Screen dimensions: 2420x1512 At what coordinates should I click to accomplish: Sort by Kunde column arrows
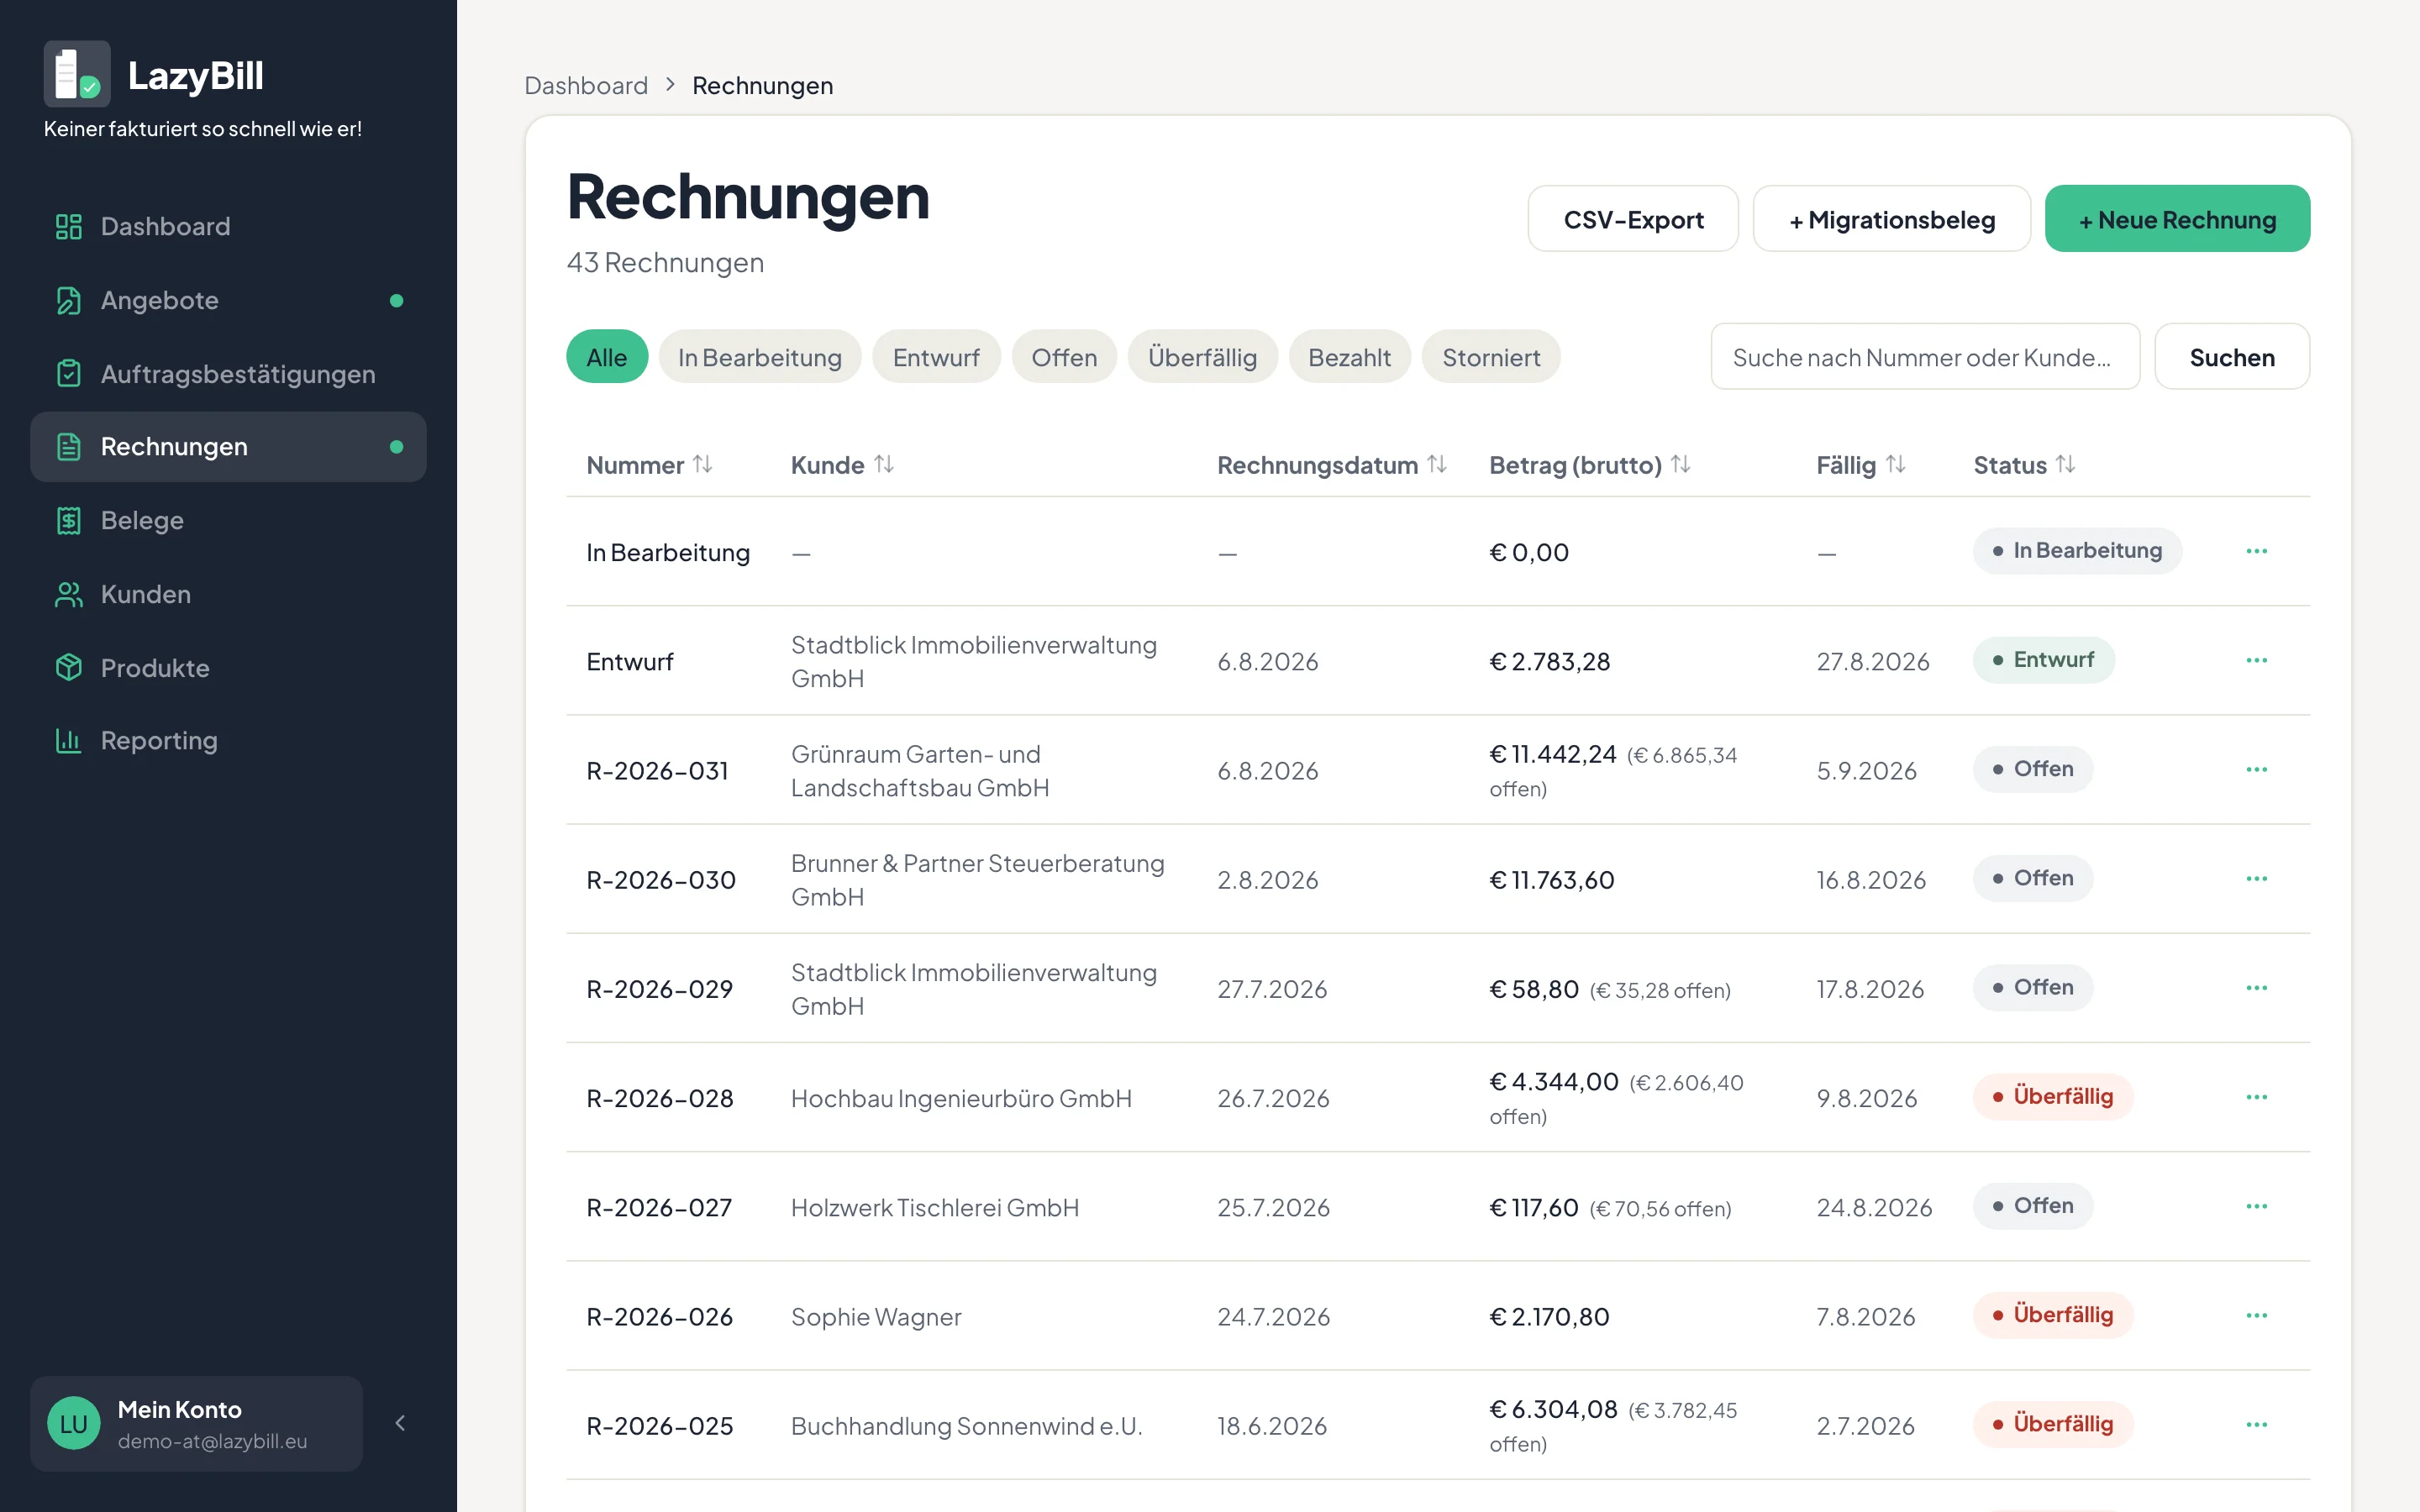[x=884, y=465]
